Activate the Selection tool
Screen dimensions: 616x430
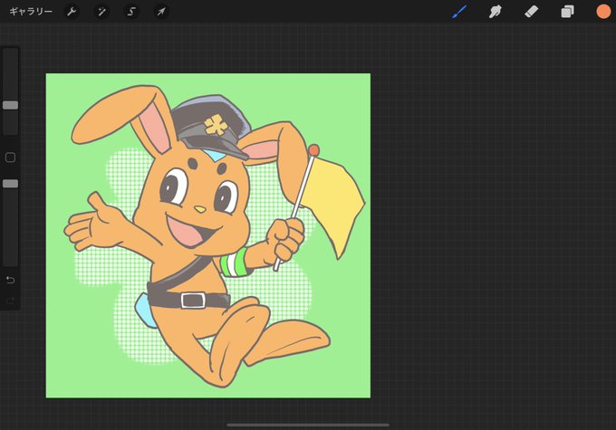(x=131, y=12)
